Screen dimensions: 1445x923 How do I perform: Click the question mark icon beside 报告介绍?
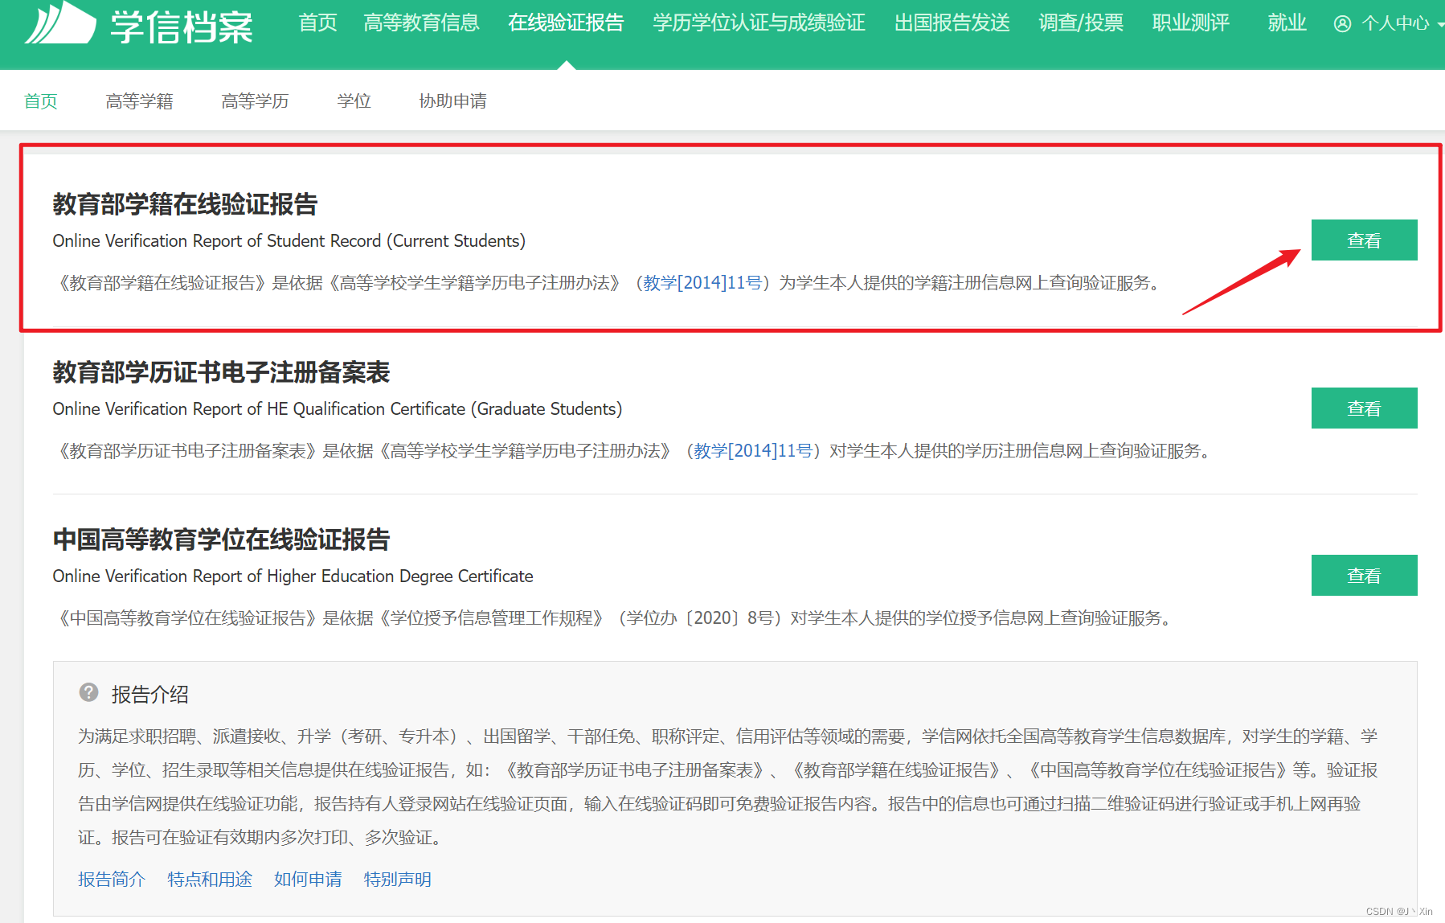pyautogui.click(x=88, y=692)
